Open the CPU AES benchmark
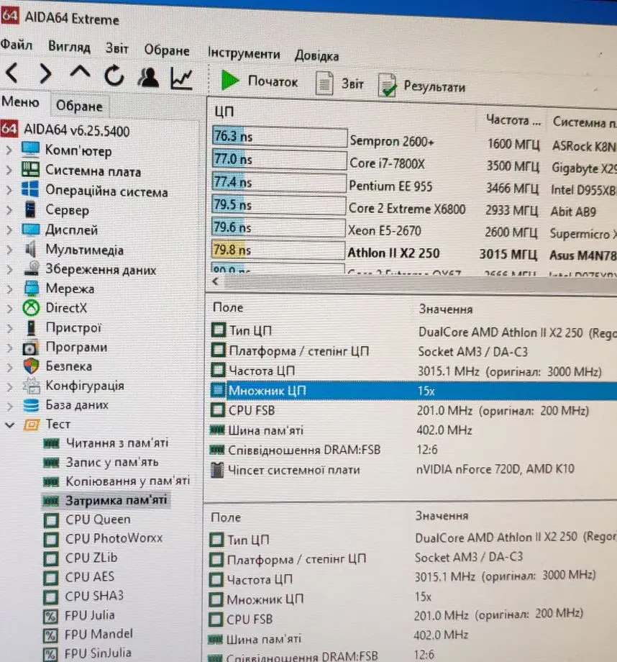617x662 pixels. [x=79, y=577]
